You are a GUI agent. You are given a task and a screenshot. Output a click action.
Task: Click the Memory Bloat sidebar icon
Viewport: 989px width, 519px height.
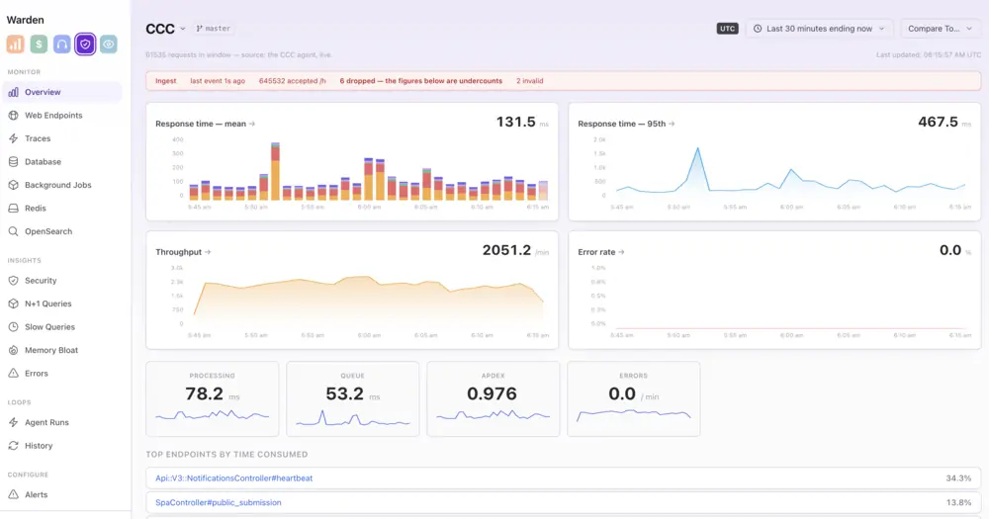pos(13,350)
